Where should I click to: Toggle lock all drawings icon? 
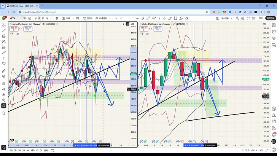pyautogui.click(x=4, y=95)
